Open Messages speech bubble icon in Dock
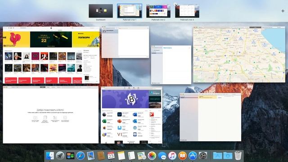The width and height of the screenshot is (288, 162). pyautogui.click(x=162, y=156)
